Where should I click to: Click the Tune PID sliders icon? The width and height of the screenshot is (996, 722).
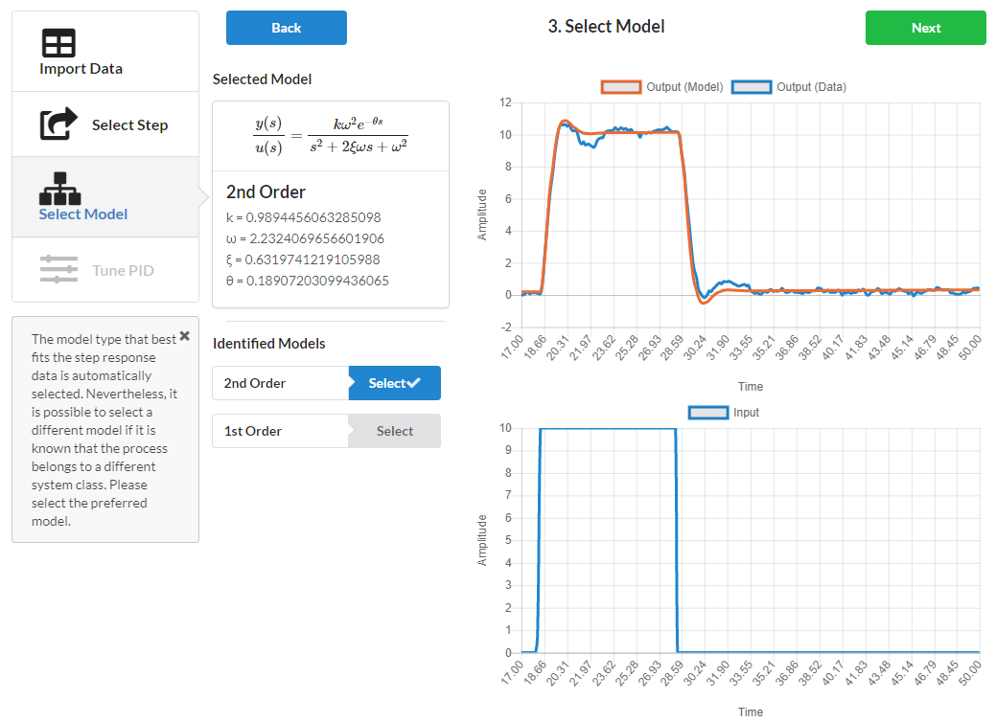tap(58, 269)
